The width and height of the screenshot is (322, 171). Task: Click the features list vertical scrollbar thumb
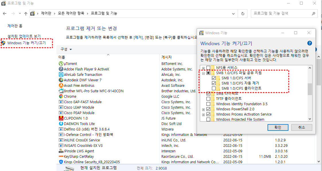pos(310,89)
